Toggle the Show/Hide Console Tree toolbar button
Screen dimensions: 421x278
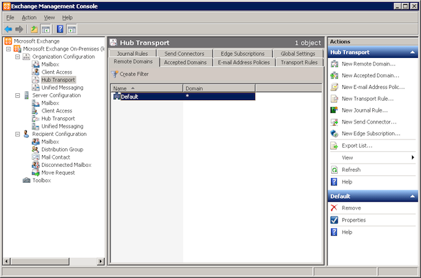(45, 29)
